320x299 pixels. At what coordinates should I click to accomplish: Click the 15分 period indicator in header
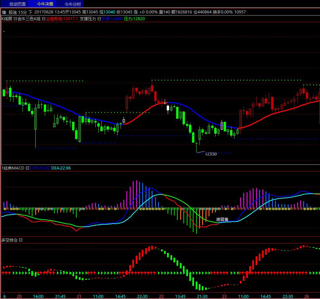pos(23,12)
